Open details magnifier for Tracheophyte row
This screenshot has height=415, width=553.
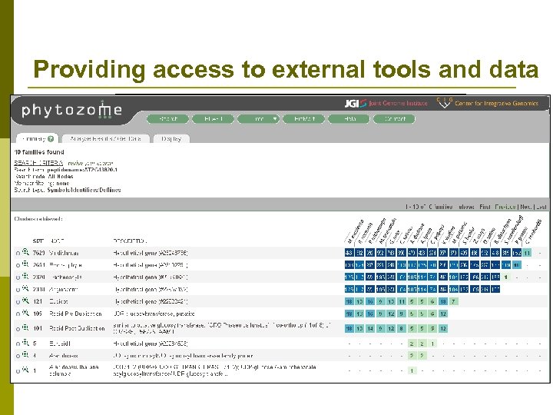tap(25, 277)
